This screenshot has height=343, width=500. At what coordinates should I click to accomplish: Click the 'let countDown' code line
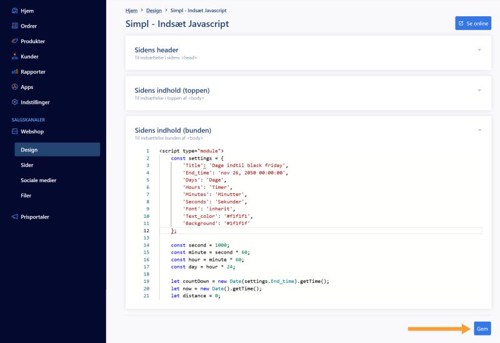point(250,282)
